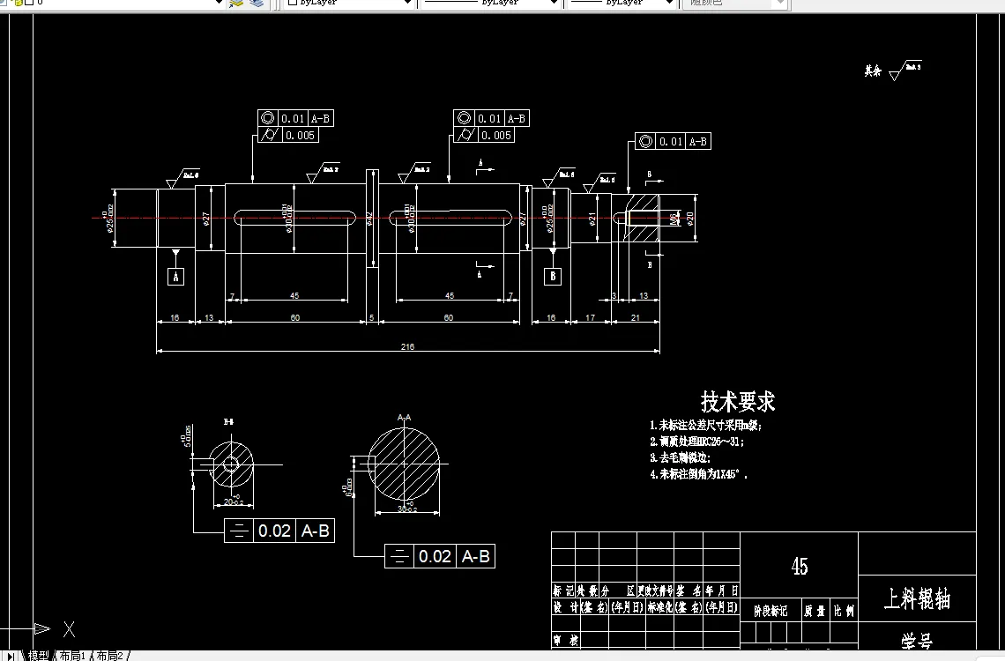
Task: Open the greyed-out plot style dropdown
Action: [x=780, y=3]
